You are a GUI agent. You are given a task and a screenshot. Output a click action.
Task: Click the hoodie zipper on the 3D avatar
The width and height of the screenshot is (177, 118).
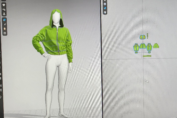[58, 39]
